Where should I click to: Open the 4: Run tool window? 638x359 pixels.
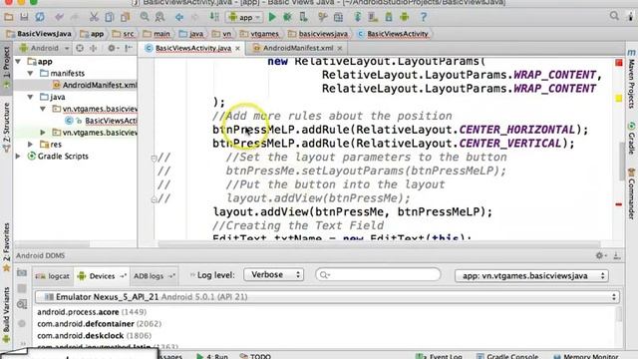pos(212,356)
